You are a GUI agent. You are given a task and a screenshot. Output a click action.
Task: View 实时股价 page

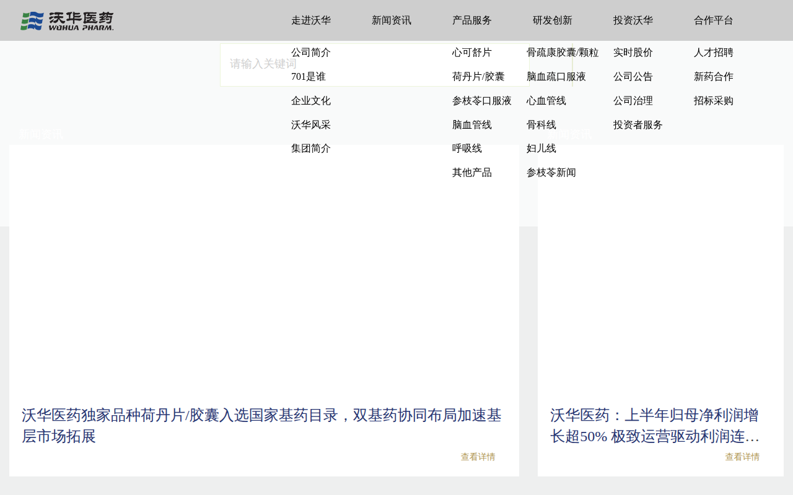[x=633, y=53]
